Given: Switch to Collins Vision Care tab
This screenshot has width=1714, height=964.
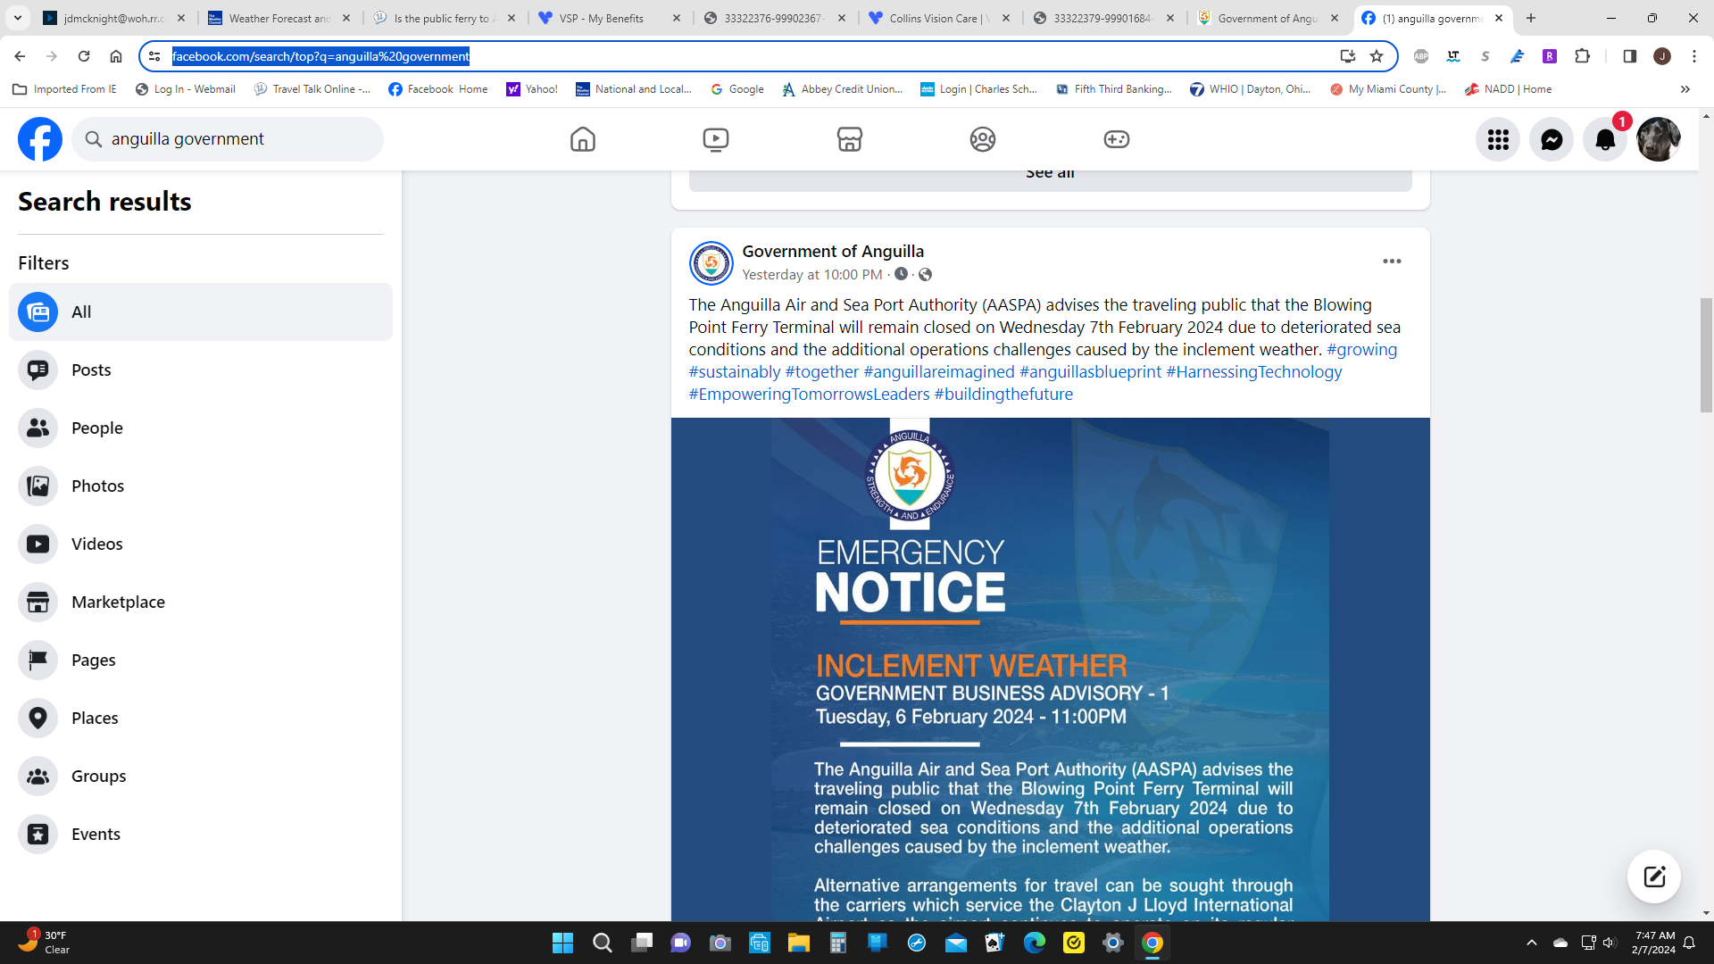Looking at the screenshot, I should point(940,18).
